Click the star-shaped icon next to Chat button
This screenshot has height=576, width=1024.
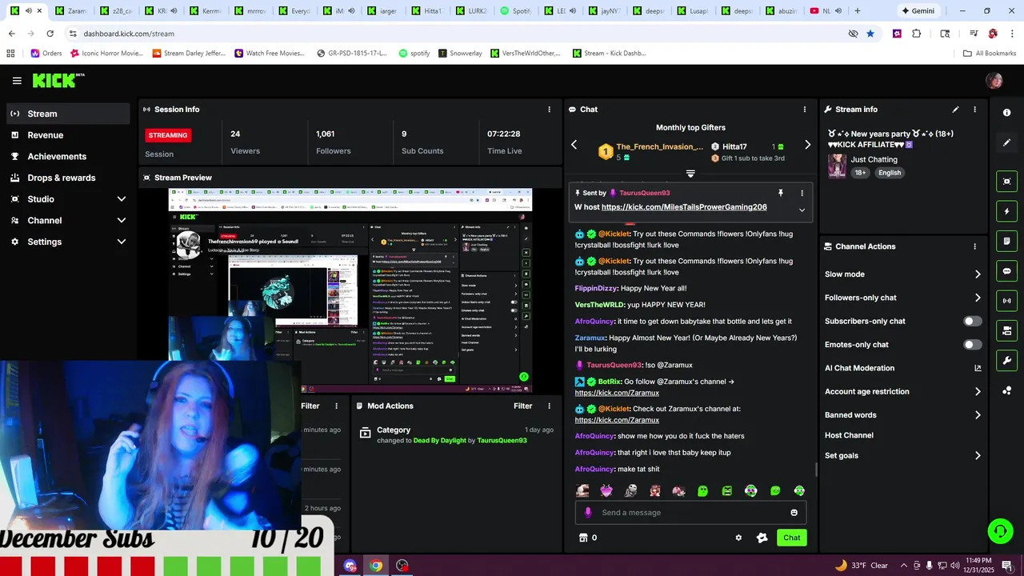[x=762, y=538]
